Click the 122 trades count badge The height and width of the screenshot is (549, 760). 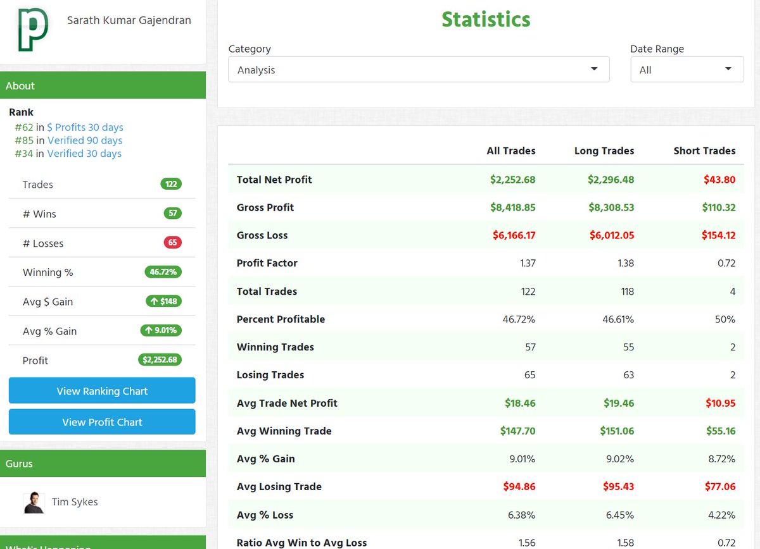click(x=171, y=184)
